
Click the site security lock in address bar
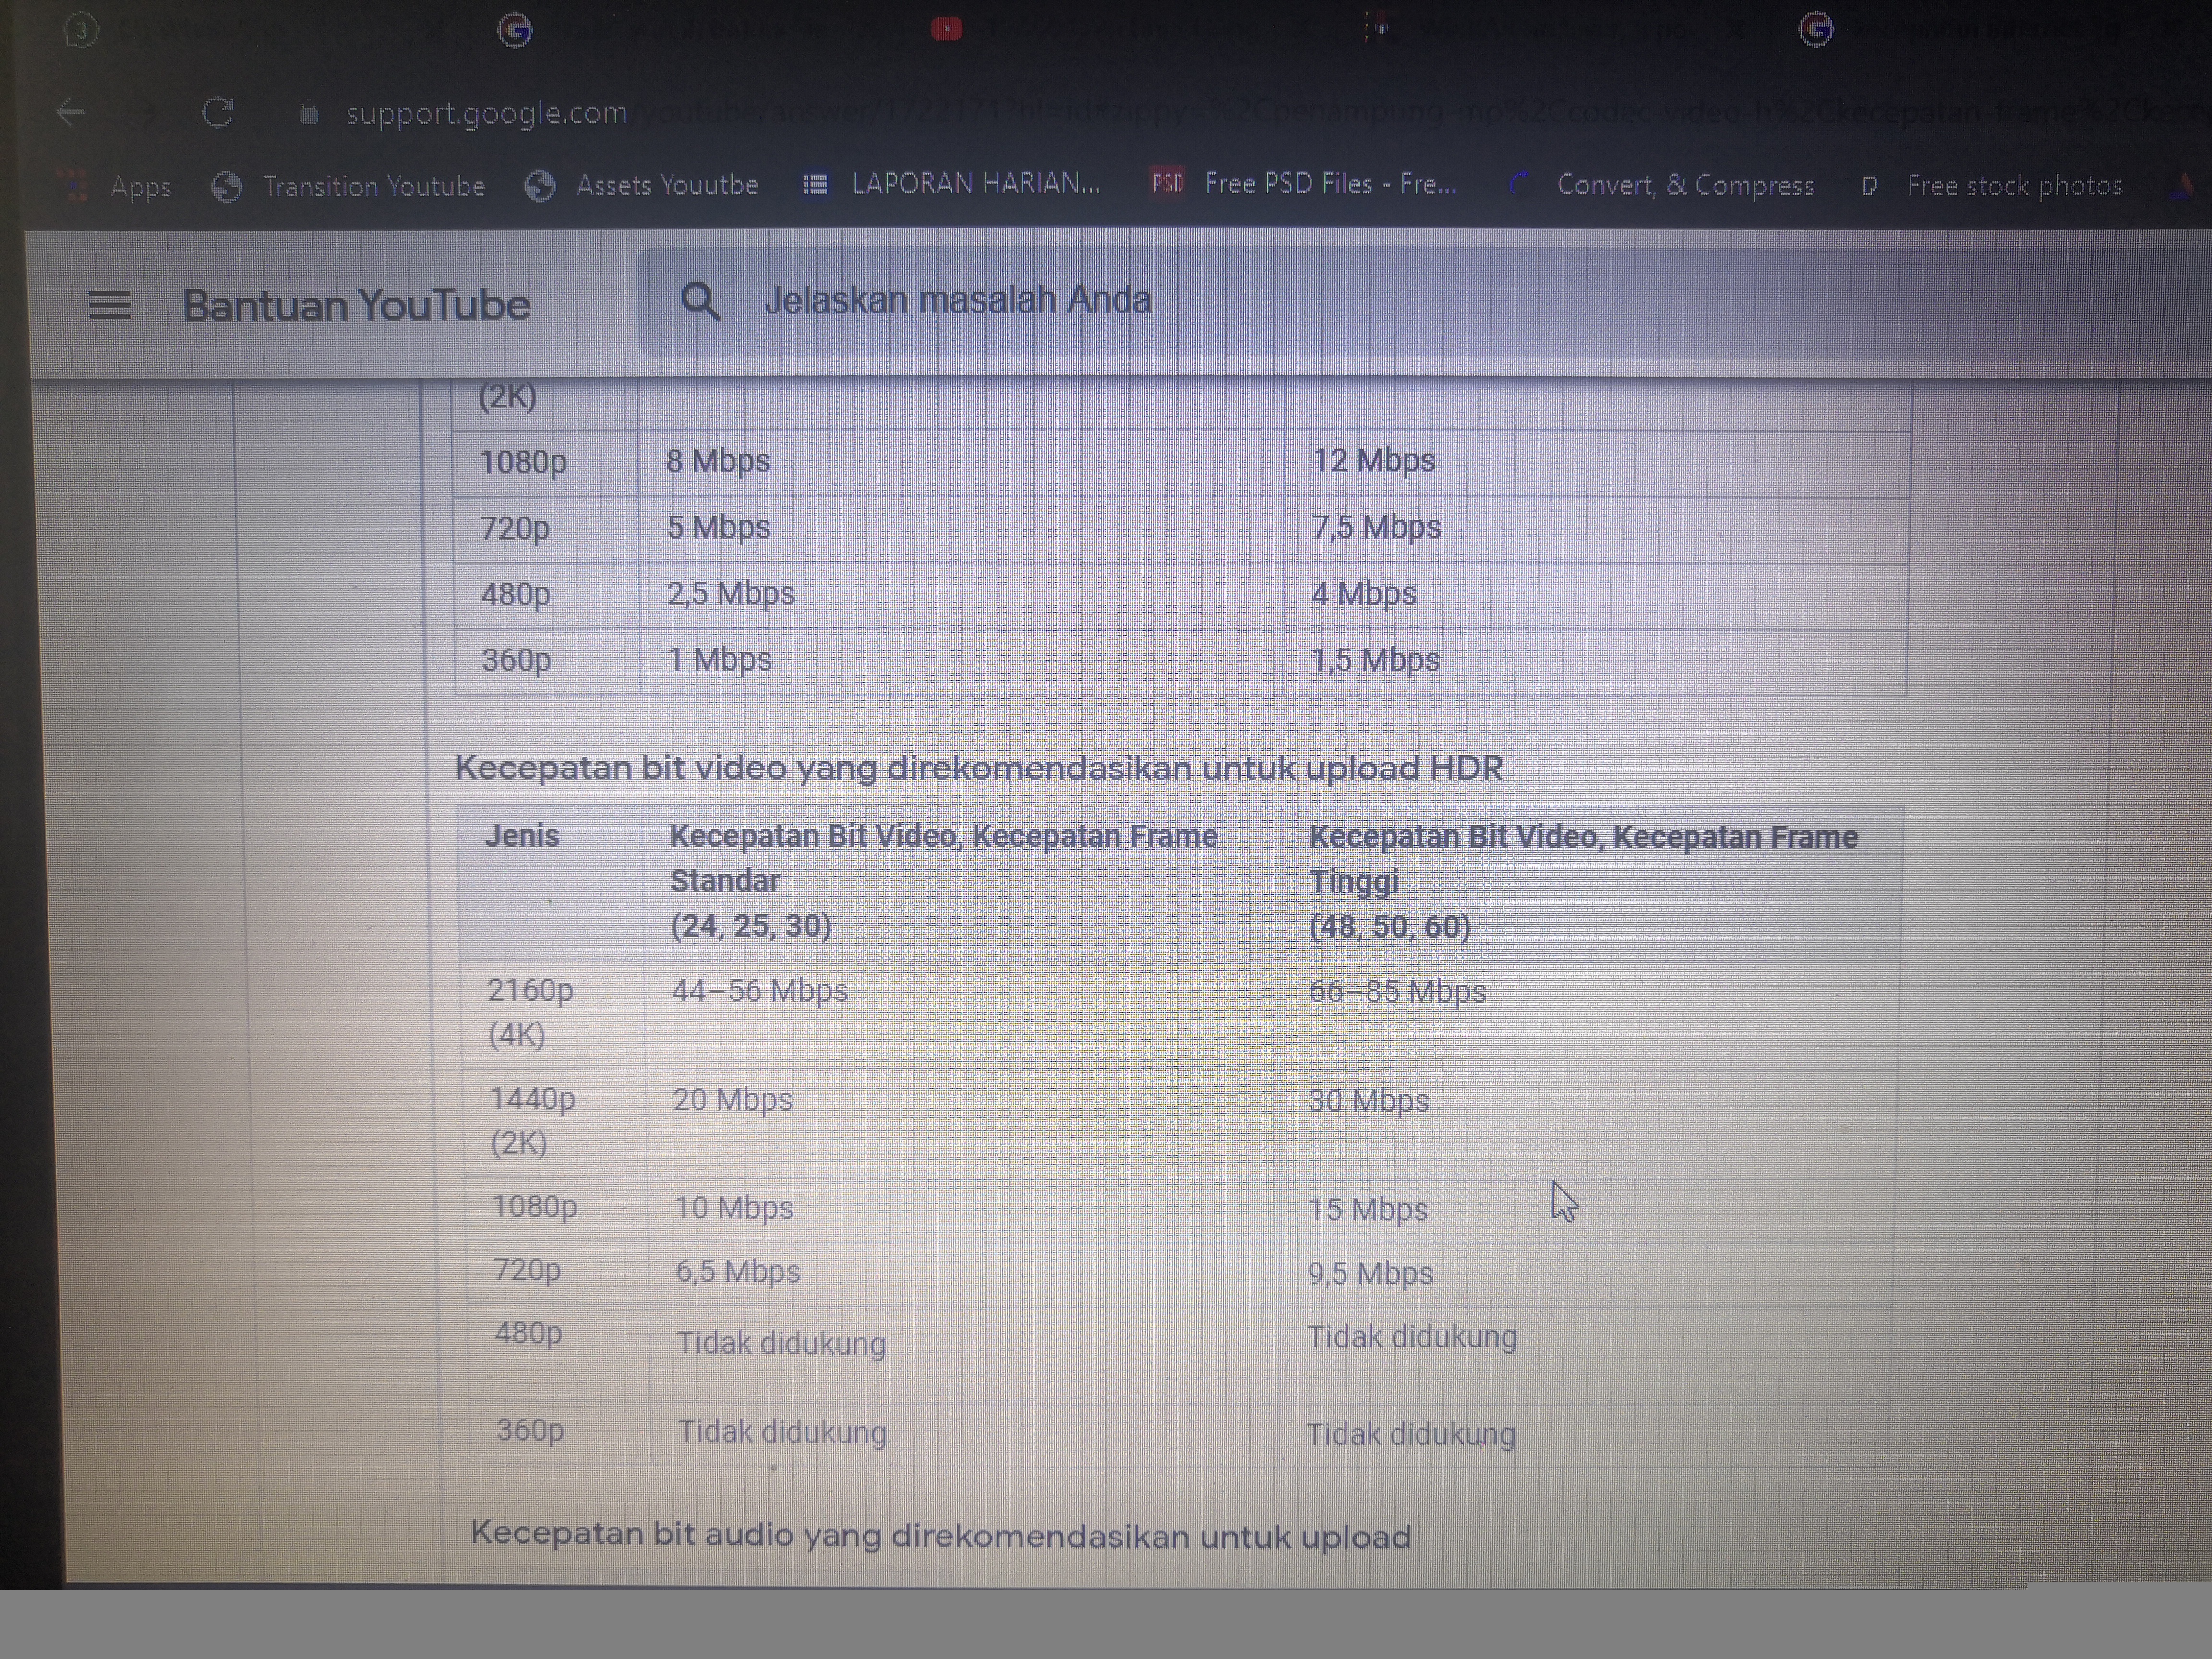(x=310, y=114)
